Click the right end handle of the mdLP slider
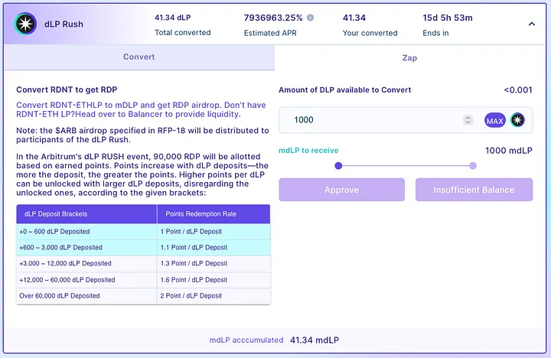 coord(473,166)
